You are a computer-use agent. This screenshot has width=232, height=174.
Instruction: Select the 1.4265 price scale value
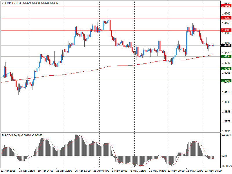click(x=226, y=73)
